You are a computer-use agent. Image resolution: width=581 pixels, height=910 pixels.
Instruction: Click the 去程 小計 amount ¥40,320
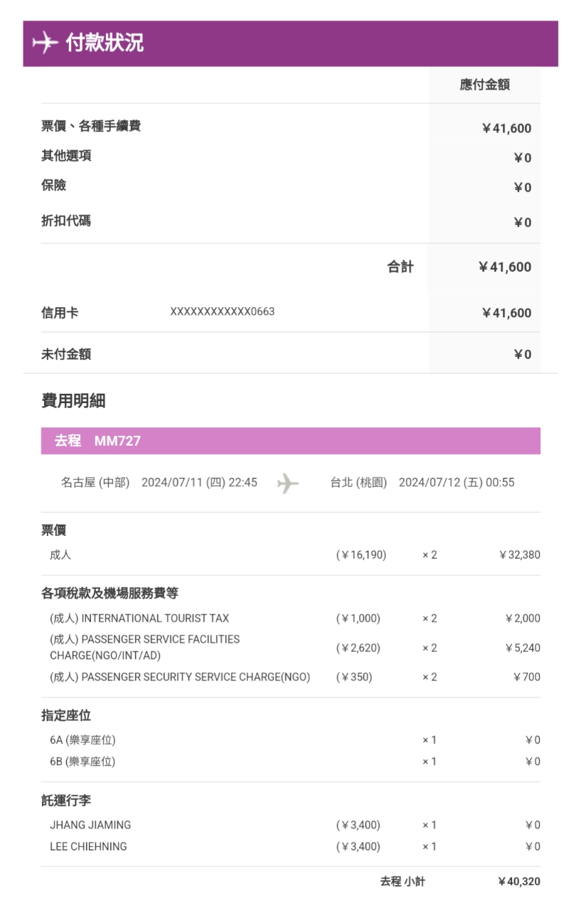coord(518,882)
